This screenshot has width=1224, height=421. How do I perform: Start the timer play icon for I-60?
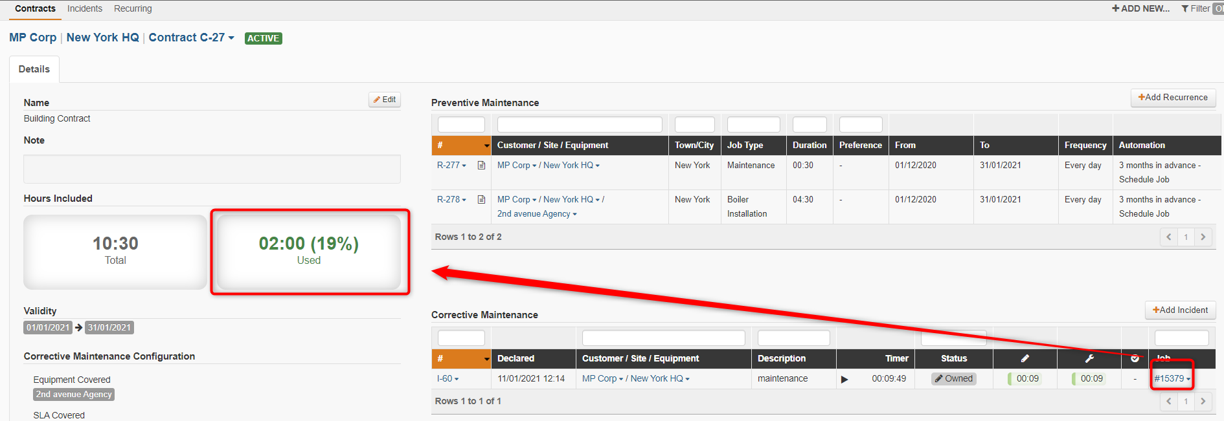[844, 380]
